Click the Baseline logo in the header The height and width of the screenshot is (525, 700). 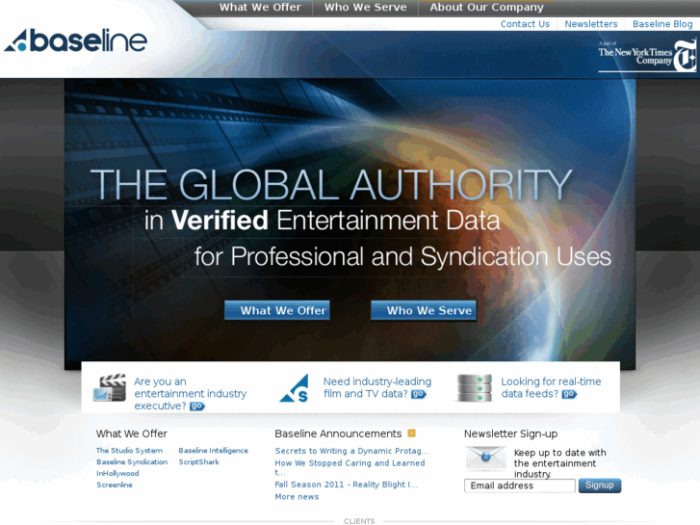[75, 40]
